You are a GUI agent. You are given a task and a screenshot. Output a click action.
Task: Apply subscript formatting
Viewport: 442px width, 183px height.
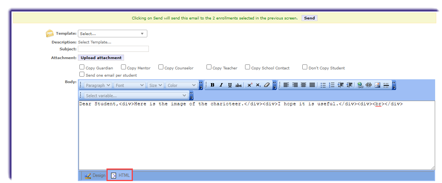[x=258, y=85]
